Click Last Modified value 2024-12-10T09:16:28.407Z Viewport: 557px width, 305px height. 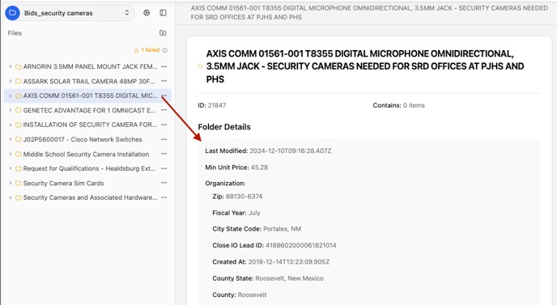[290, 151]
